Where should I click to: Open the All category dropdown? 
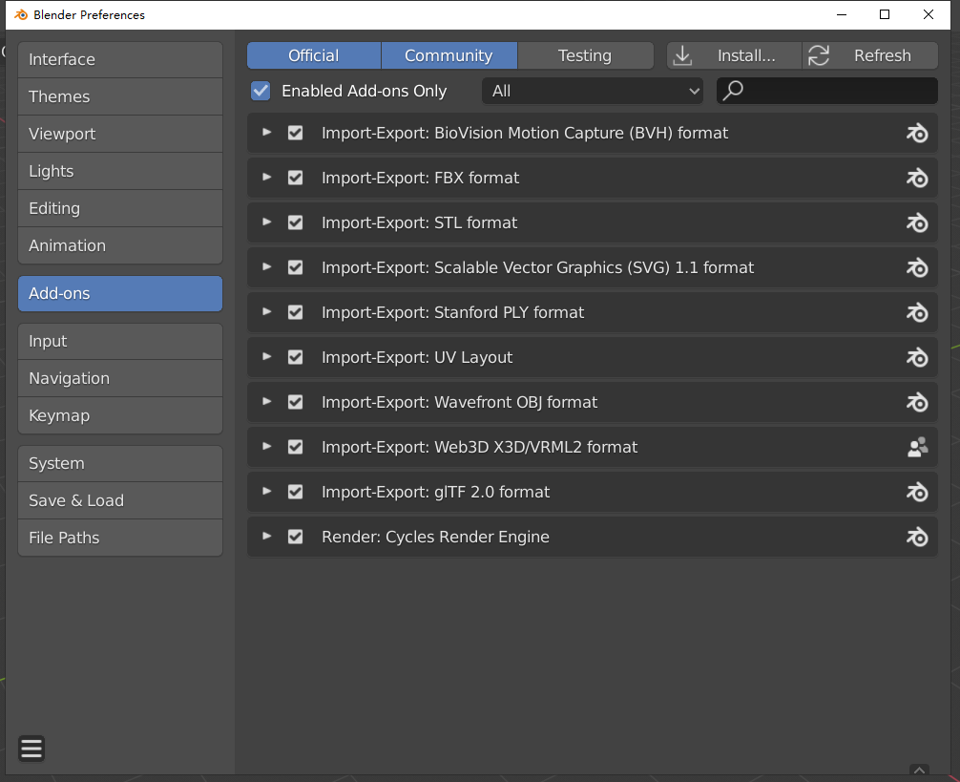[593, 91]
